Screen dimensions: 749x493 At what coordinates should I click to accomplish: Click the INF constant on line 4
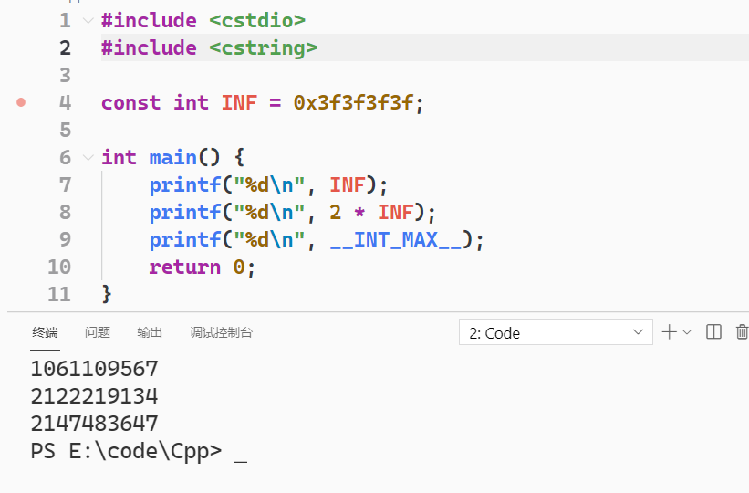239,103
